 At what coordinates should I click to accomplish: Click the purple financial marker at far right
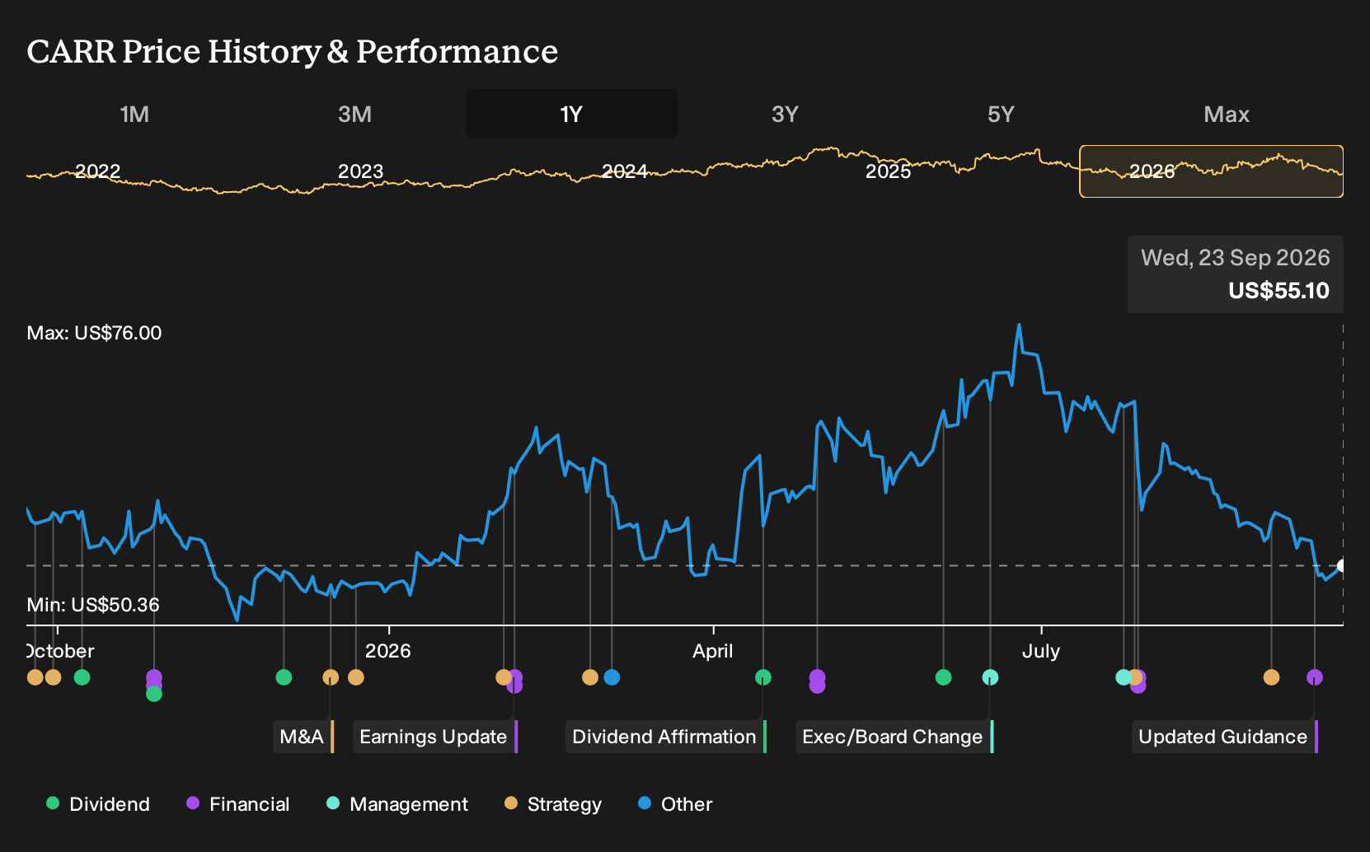[x=1315, y=677]
